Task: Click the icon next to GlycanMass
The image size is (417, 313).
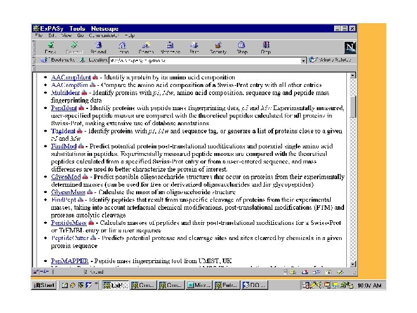Action: [90, 192]
